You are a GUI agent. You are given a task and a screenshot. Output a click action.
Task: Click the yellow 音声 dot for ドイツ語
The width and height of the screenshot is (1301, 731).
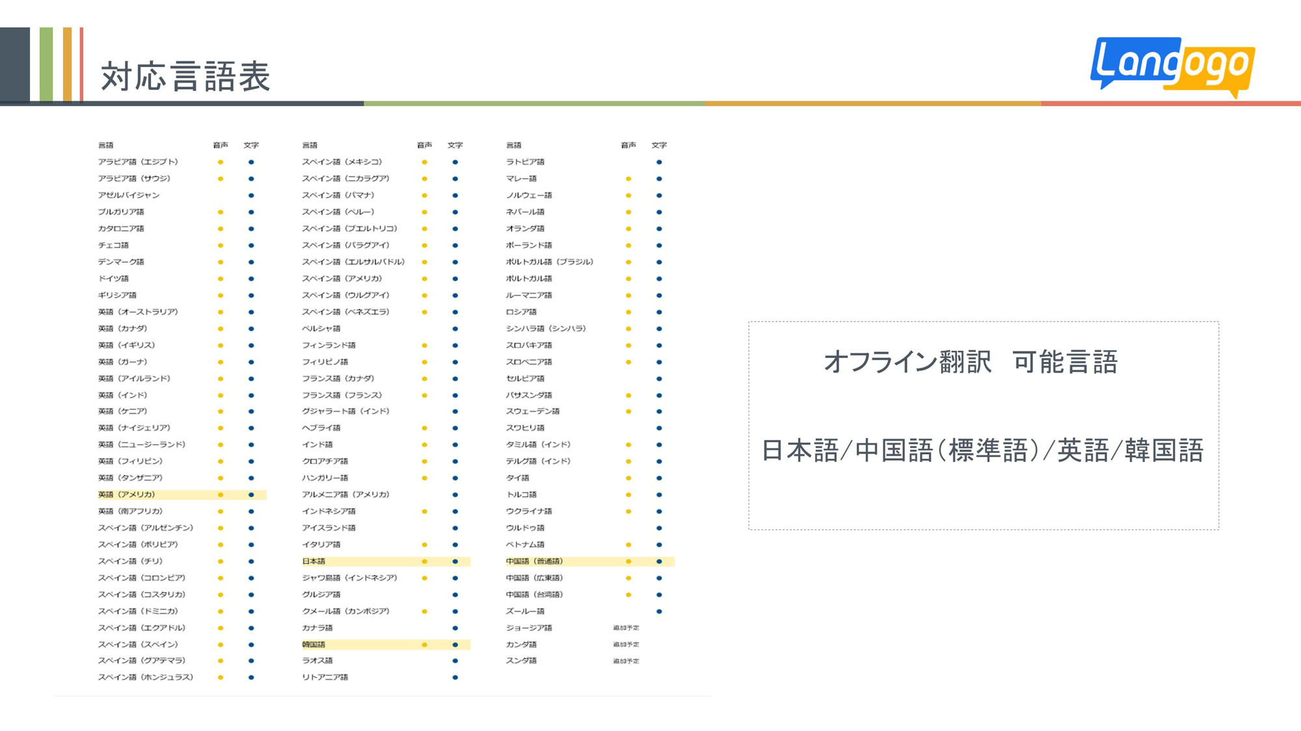[221, 279]
